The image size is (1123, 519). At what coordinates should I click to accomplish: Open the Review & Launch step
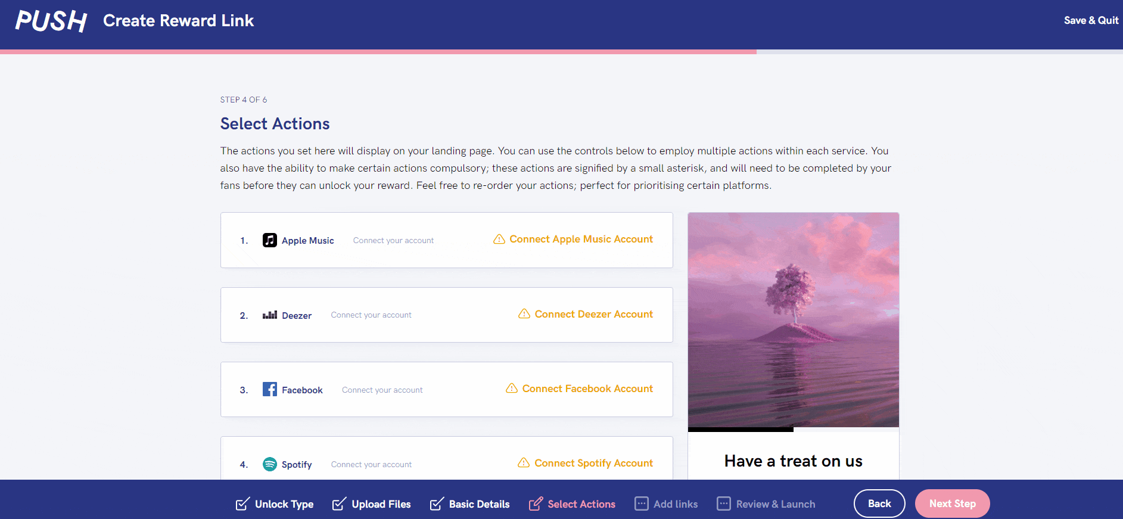click(766, 504)
